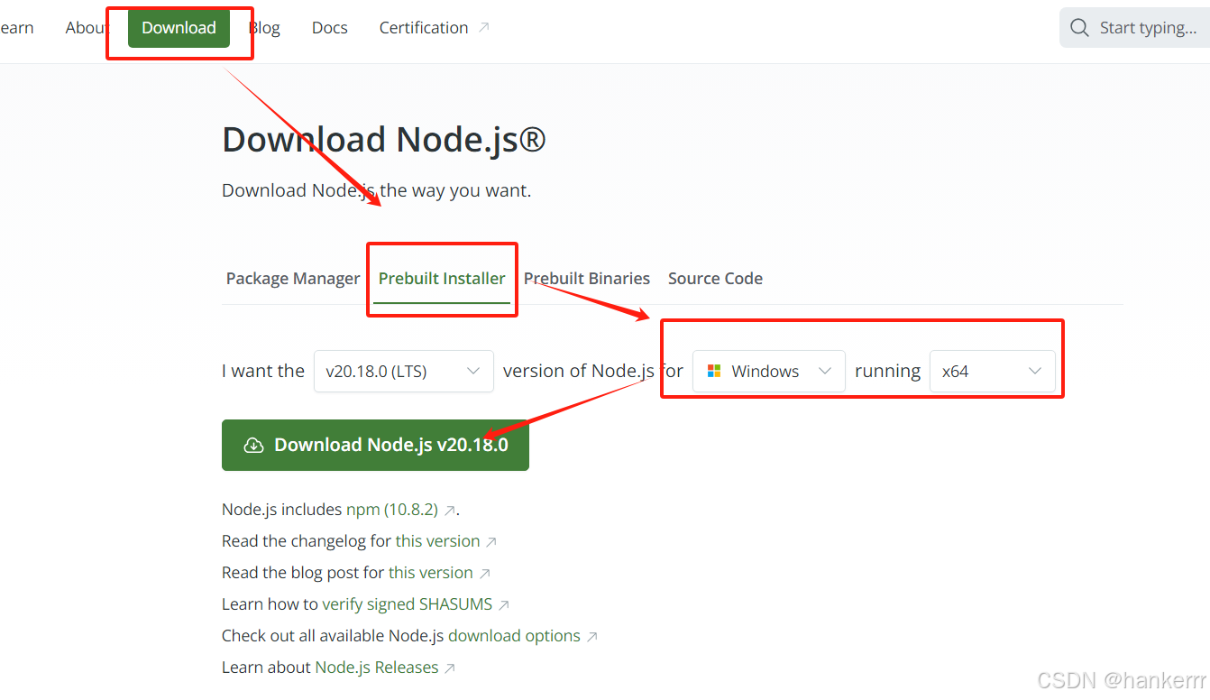The image size is (1210, 700).
Task: Open the v20.18.0 (LTS) version dropdown
Action: [x=404, y=371]
